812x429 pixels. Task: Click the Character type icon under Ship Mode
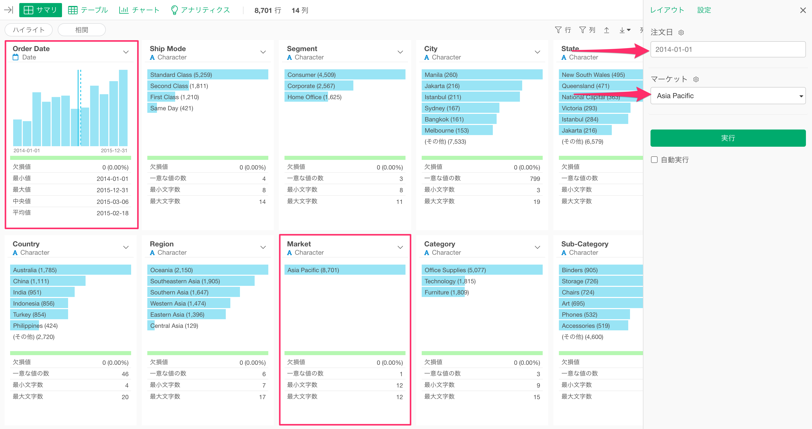(x=152, y=57)
